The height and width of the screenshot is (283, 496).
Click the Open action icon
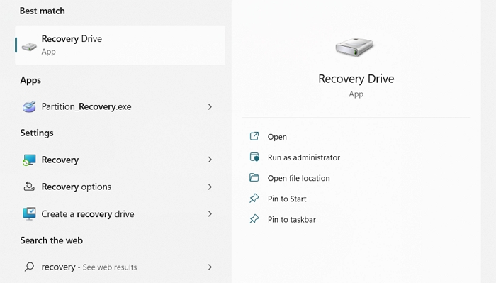tap(254, 136)
